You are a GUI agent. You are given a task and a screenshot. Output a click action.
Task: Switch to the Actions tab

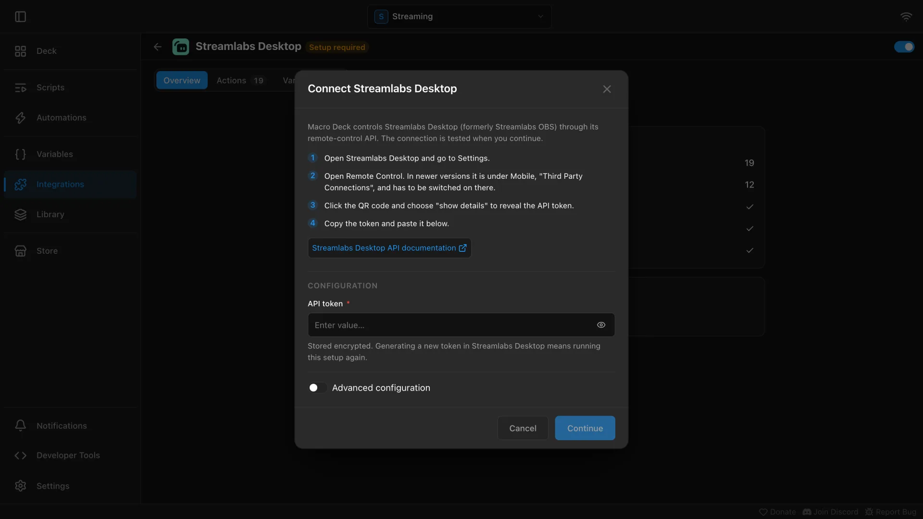tap(240, 80)
